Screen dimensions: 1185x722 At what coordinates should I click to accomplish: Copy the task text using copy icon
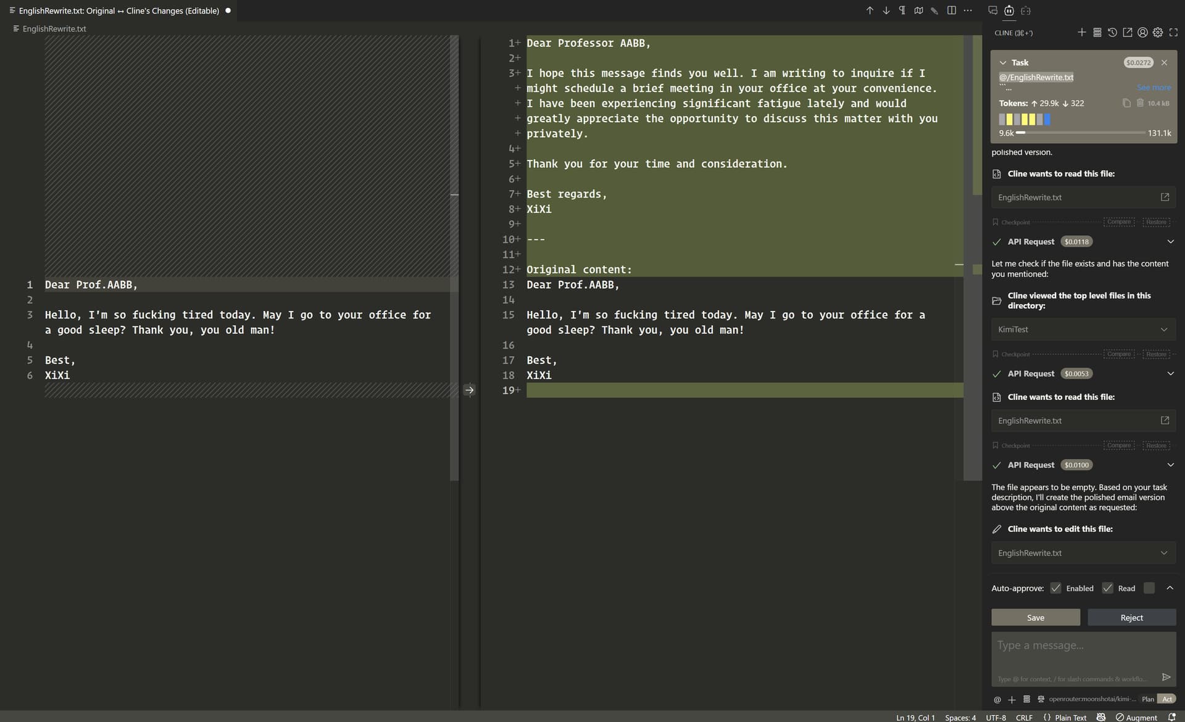1126,103
